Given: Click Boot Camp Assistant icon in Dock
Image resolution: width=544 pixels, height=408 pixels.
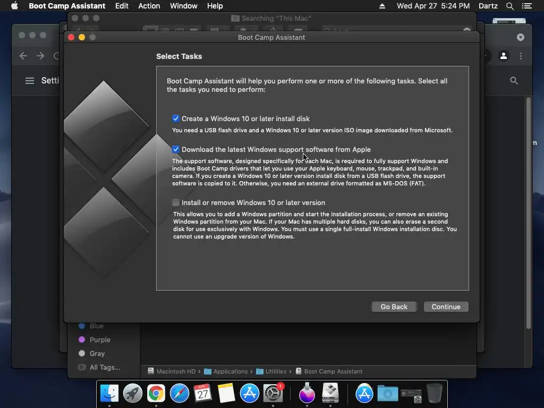Looking at the screenshot, I should click(330, 394).
